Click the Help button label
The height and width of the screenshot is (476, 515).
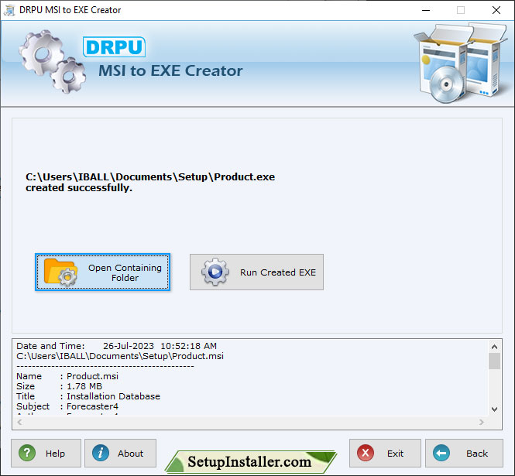click(x=55, y=454)
